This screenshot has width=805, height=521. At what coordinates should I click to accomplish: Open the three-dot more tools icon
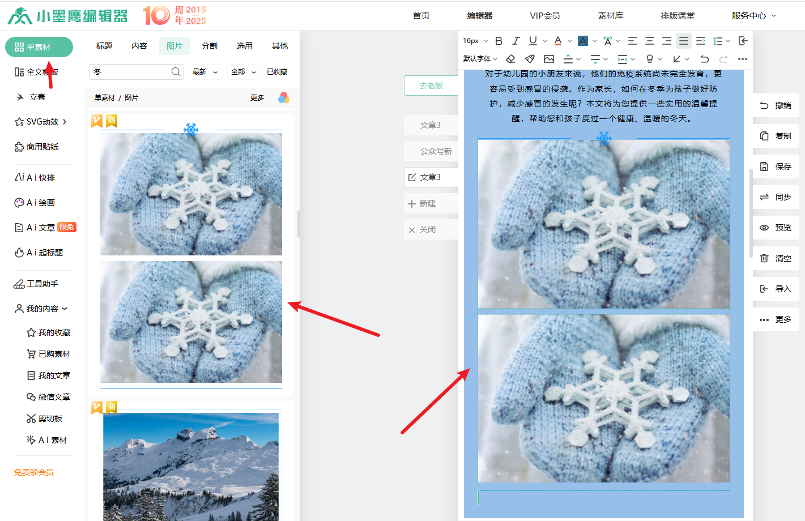[742, 59]
